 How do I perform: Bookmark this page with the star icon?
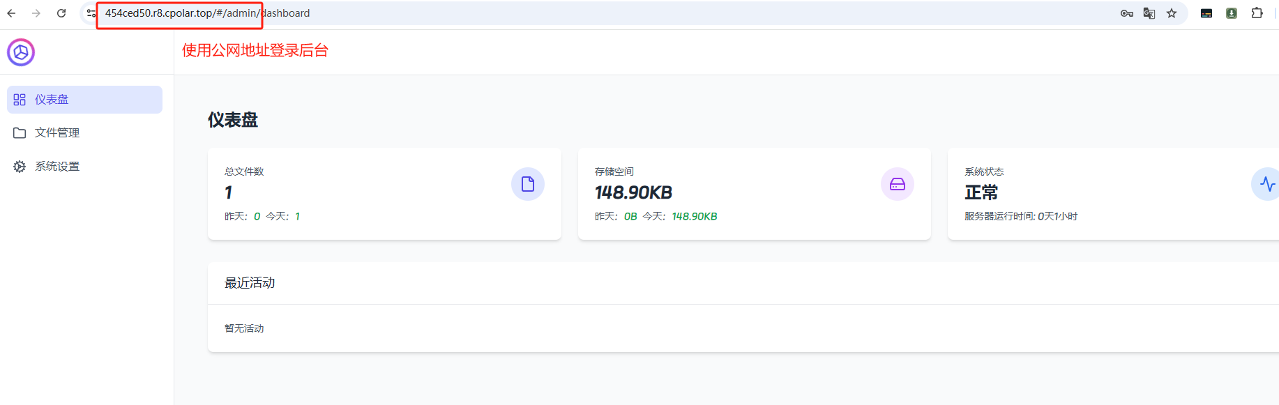tap(1172, 13)
